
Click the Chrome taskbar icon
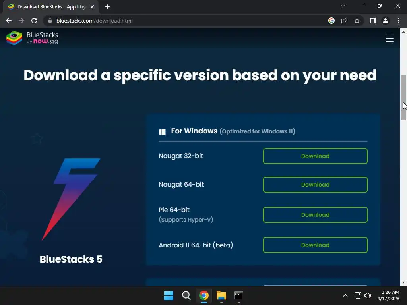click(x=204, y=295)
